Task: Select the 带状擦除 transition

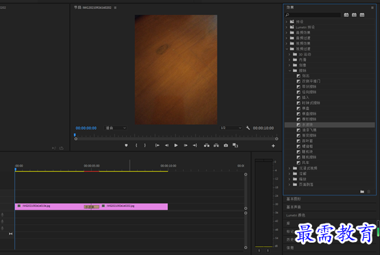Action: pyautogui.click(x=309, y=86)
